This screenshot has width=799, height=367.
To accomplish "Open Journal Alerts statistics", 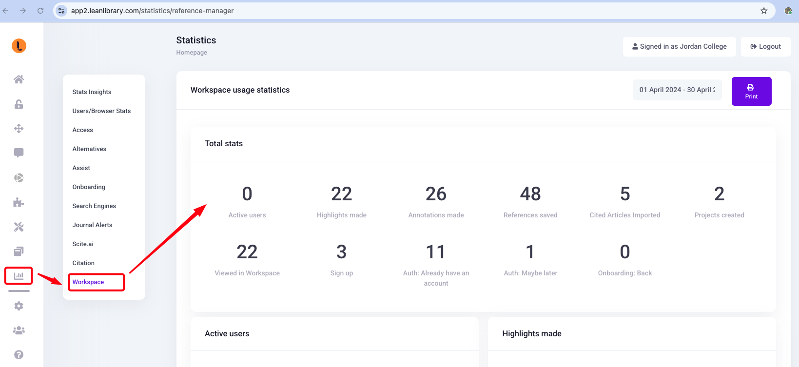I will pos(92,225).
